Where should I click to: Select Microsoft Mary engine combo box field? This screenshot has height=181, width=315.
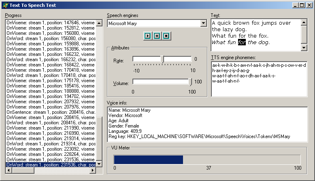point(154,23)
